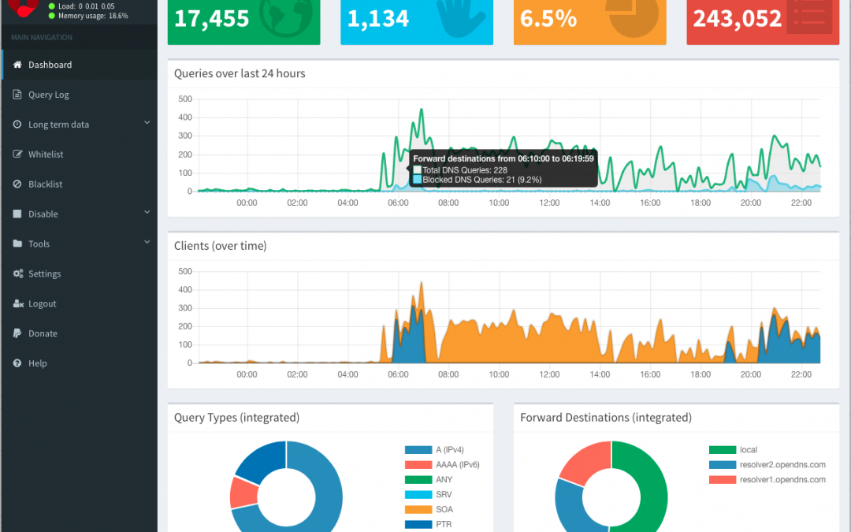The image size is (851, 532).
Task: Expand the Tools menu chevron
Action: point(147,242)
